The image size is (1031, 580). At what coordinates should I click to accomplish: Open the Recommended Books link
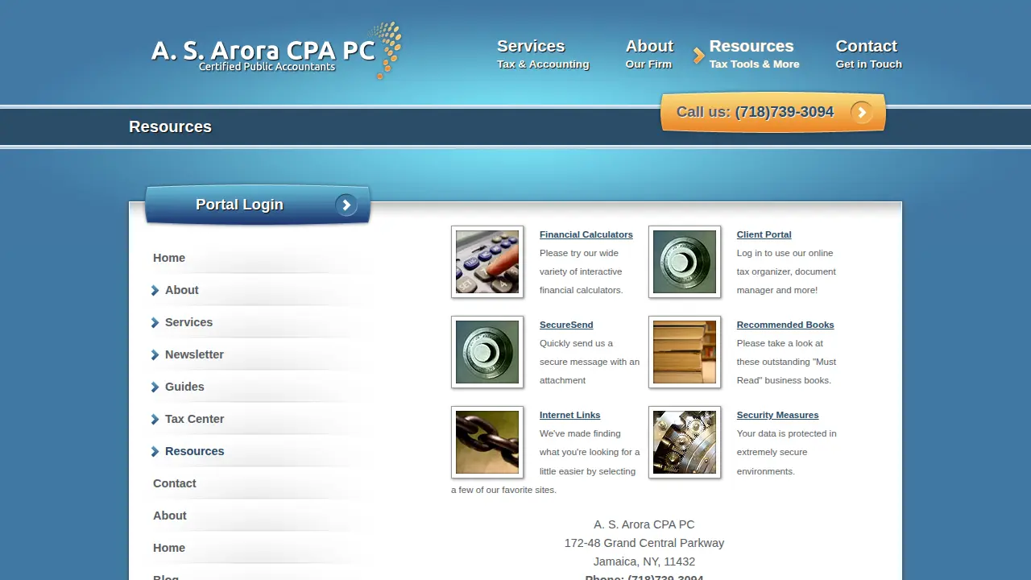(x=785, y=325)
